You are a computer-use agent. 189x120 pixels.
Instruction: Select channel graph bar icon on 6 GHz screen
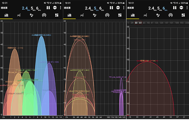click(132, 15)
